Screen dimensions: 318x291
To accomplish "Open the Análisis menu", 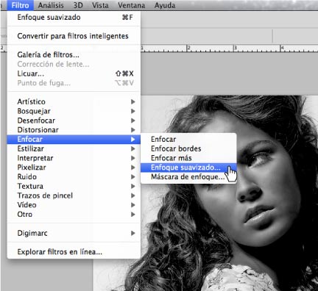I will (51, 5).
